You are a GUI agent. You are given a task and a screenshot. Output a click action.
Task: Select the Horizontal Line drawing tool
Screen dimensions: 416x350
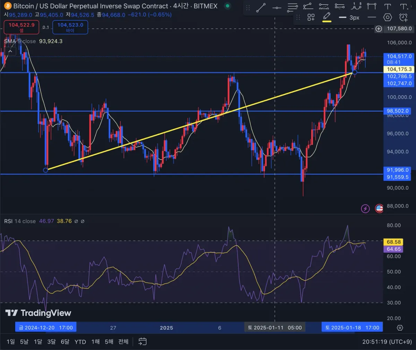(x=277, y=7)
